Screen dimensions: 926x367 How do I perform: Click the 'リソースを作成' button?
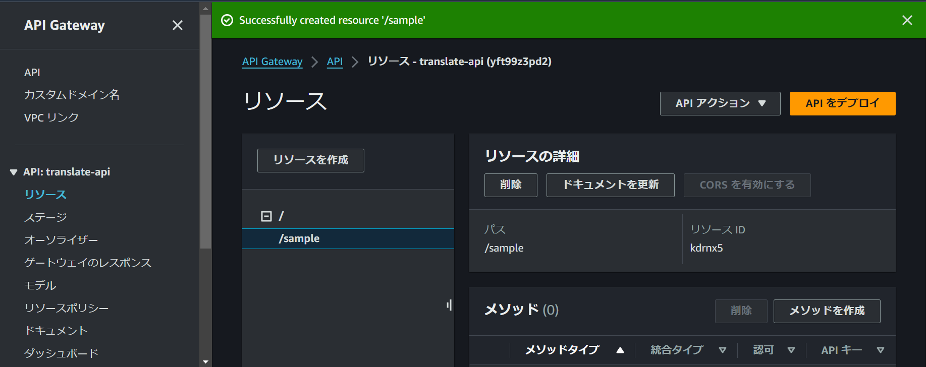(311, 160)
